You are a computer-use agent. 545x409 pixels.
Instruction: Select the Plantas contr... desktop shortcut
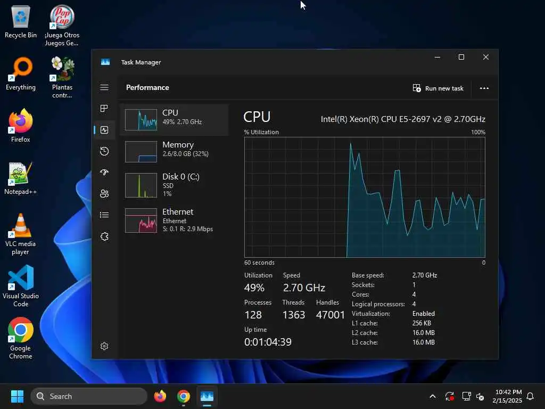click(x=62, y=78)
